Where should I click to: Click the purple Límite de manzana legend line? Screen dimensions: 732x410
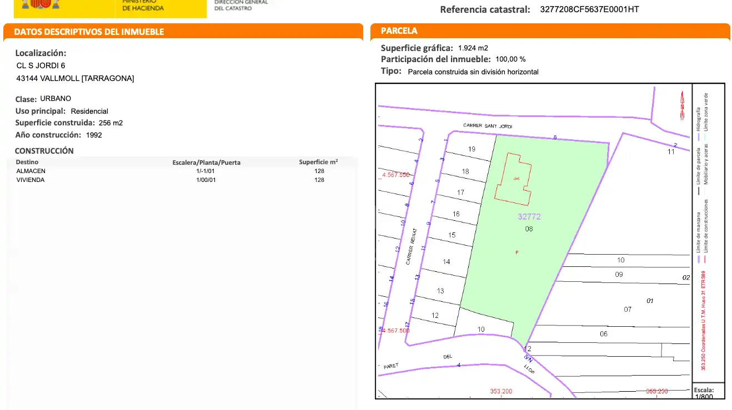(x=698, y=260)
